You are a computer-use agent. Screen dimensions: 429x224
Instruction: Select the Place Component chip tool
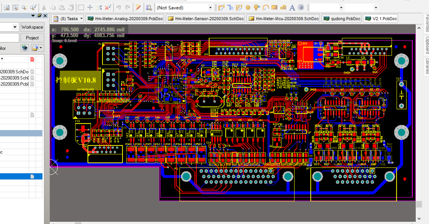pyautogui.click(x=301, y=7)
